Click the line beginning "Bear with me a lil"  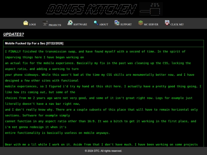pos(101,144)
